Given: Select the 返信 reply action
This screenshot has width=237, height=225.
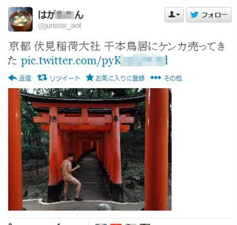Looking at the screenshot, I should click(25, 78).
